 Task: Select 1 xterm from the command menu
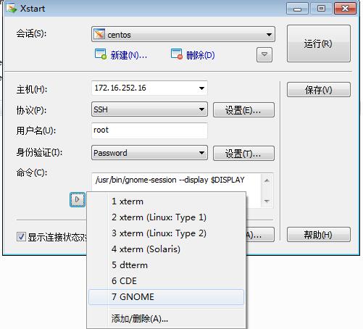[x=166, y=201]
